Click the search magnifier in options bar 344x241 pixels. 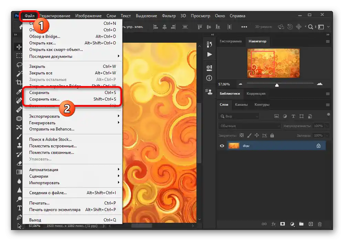pos(310,27)
